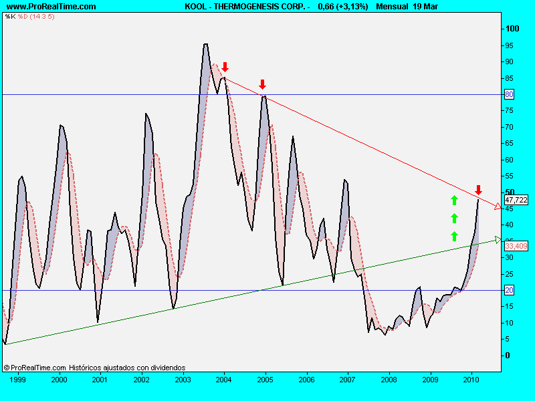The width and height of the screenshot is (535, 401).
Task: Click the 2007 year label
Action: point(348,380)
